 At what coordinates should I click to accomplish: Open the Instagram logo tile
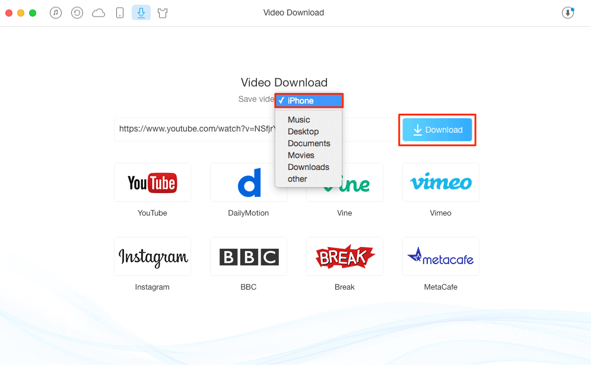click(152, 256)
